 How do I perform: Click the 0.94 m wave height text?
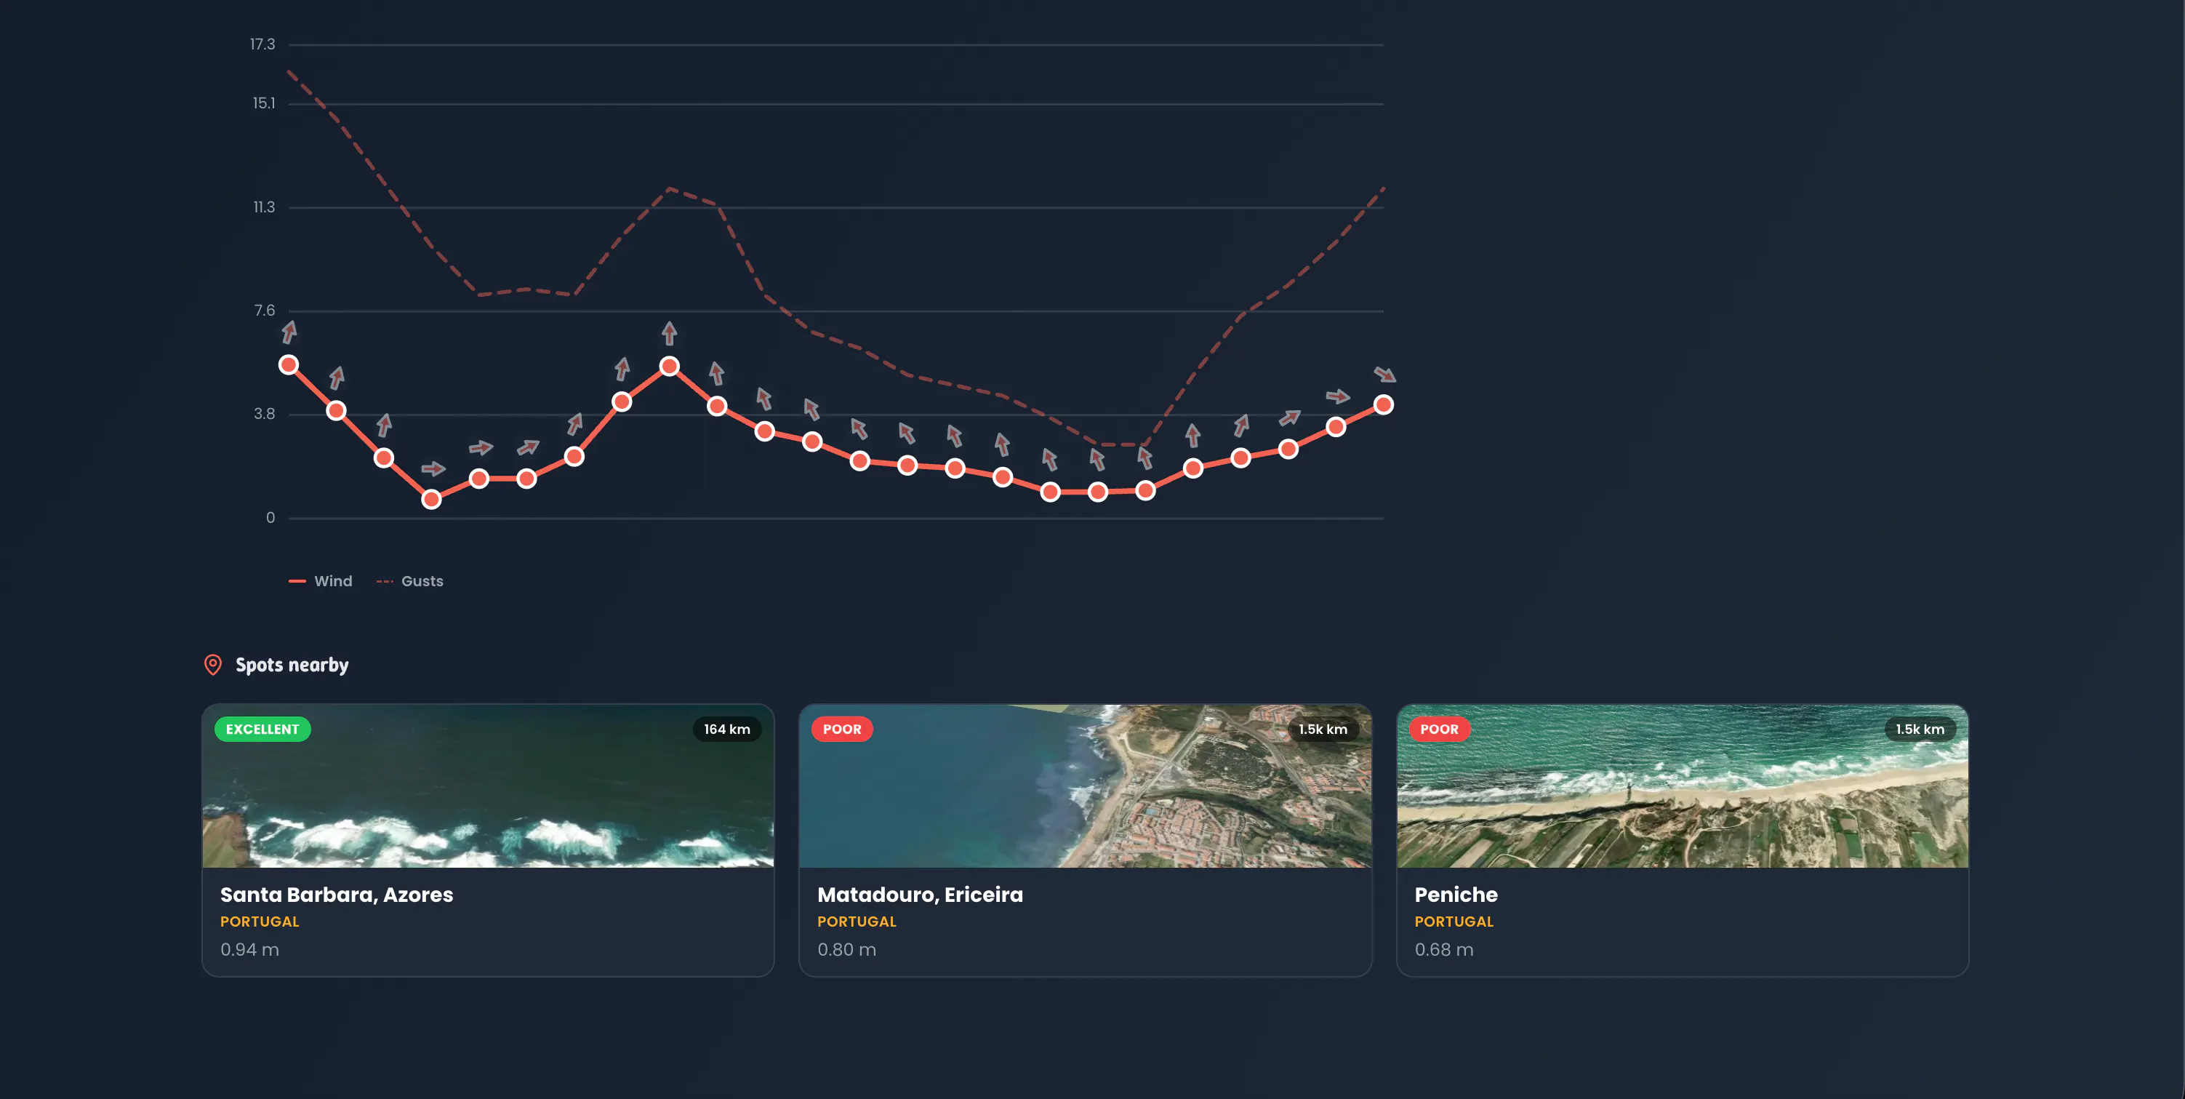[249, 950]
